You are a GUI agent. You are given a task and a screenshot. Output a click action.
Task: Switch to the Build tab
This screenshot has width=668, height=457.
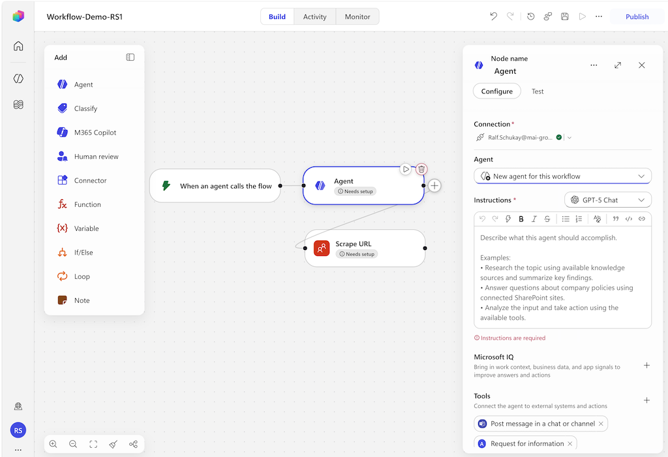coord(277,16)
